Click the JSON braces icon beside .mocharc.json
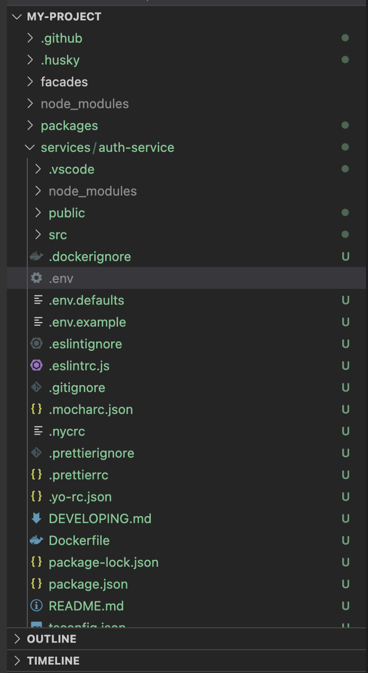This screenshot has height=673, width=368. [x=36, y=409]
